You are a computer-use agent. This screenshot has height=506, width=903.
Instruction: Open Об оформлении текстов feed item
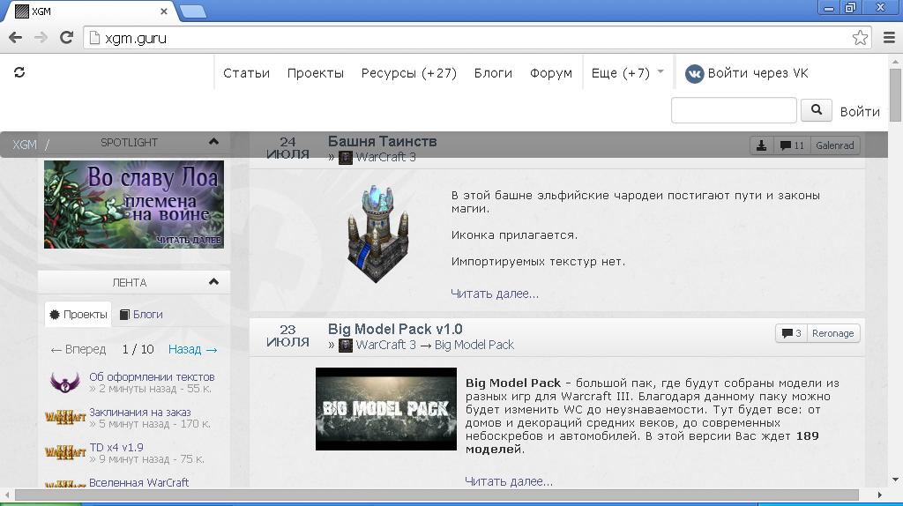click(x=152, y=376)
